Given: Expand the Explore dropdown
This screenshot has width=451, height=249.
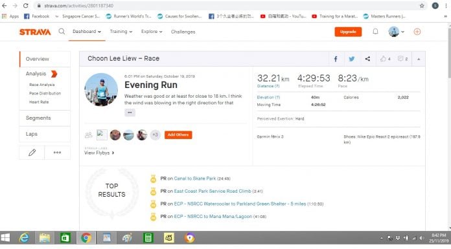Looking at the screenshot, I should 152,32.
